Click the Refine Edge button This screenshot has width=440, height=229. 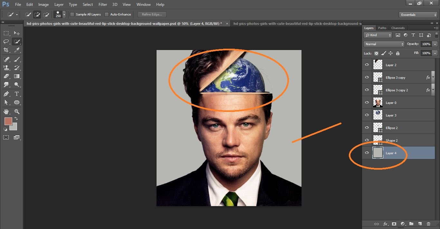click(151, 14)
